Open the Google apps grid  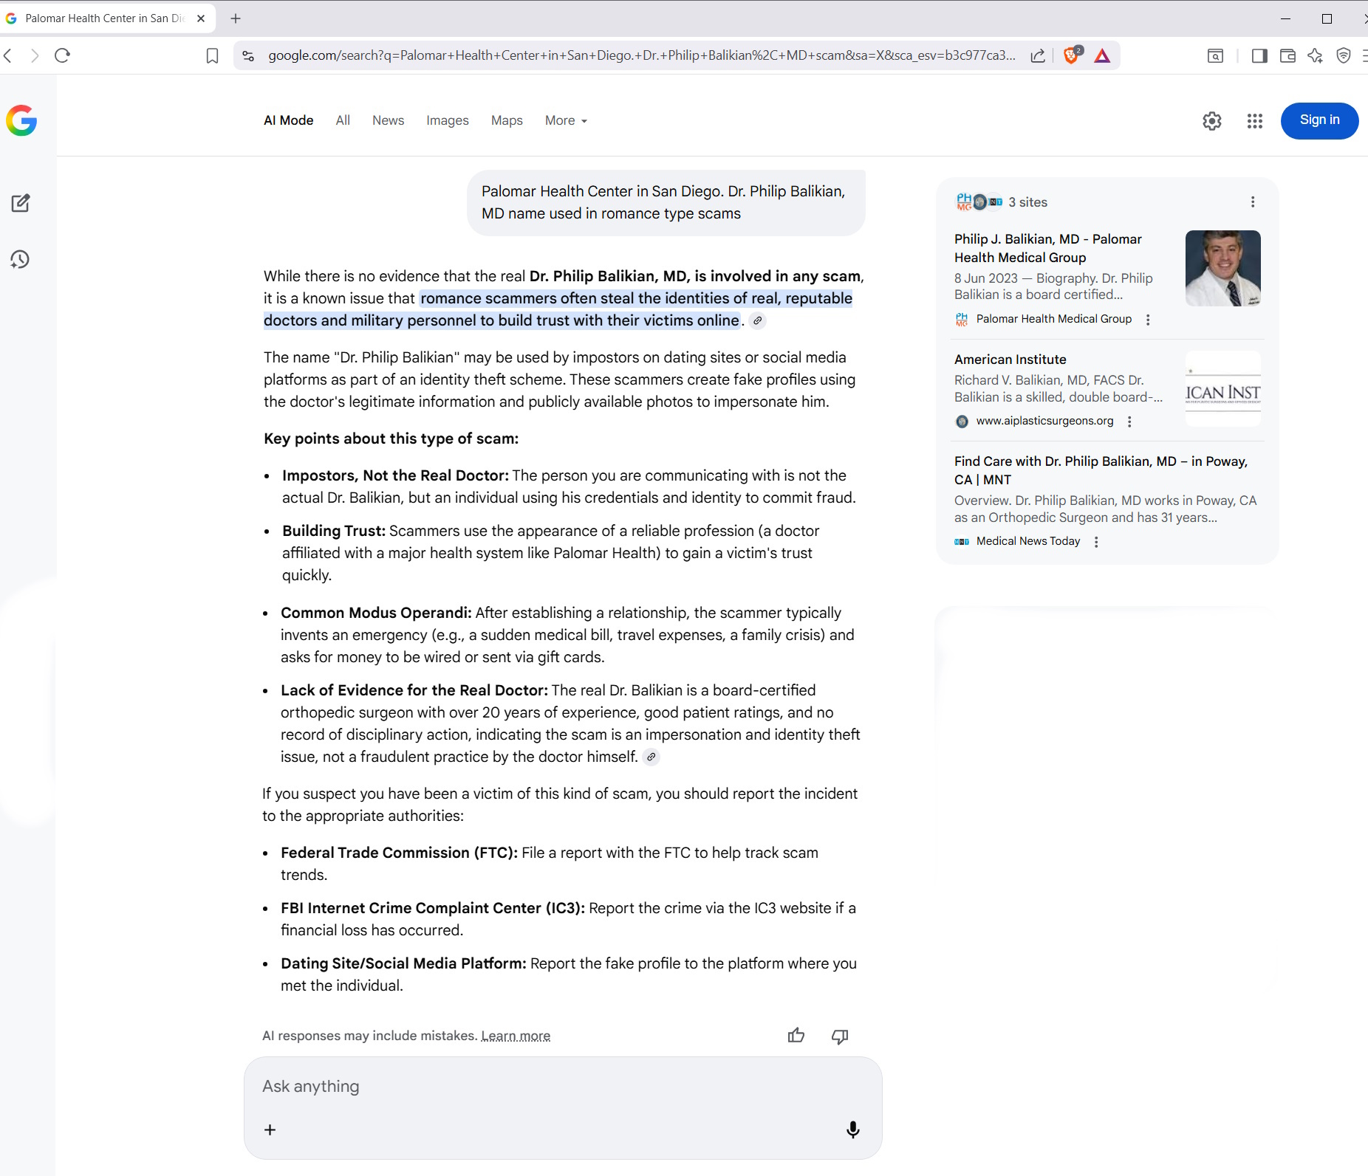tap(1254, 121)
